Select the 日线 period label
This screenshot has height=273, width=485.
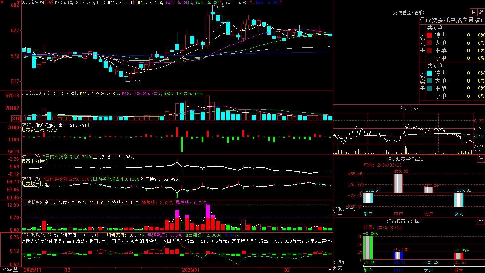coord(49,2)
